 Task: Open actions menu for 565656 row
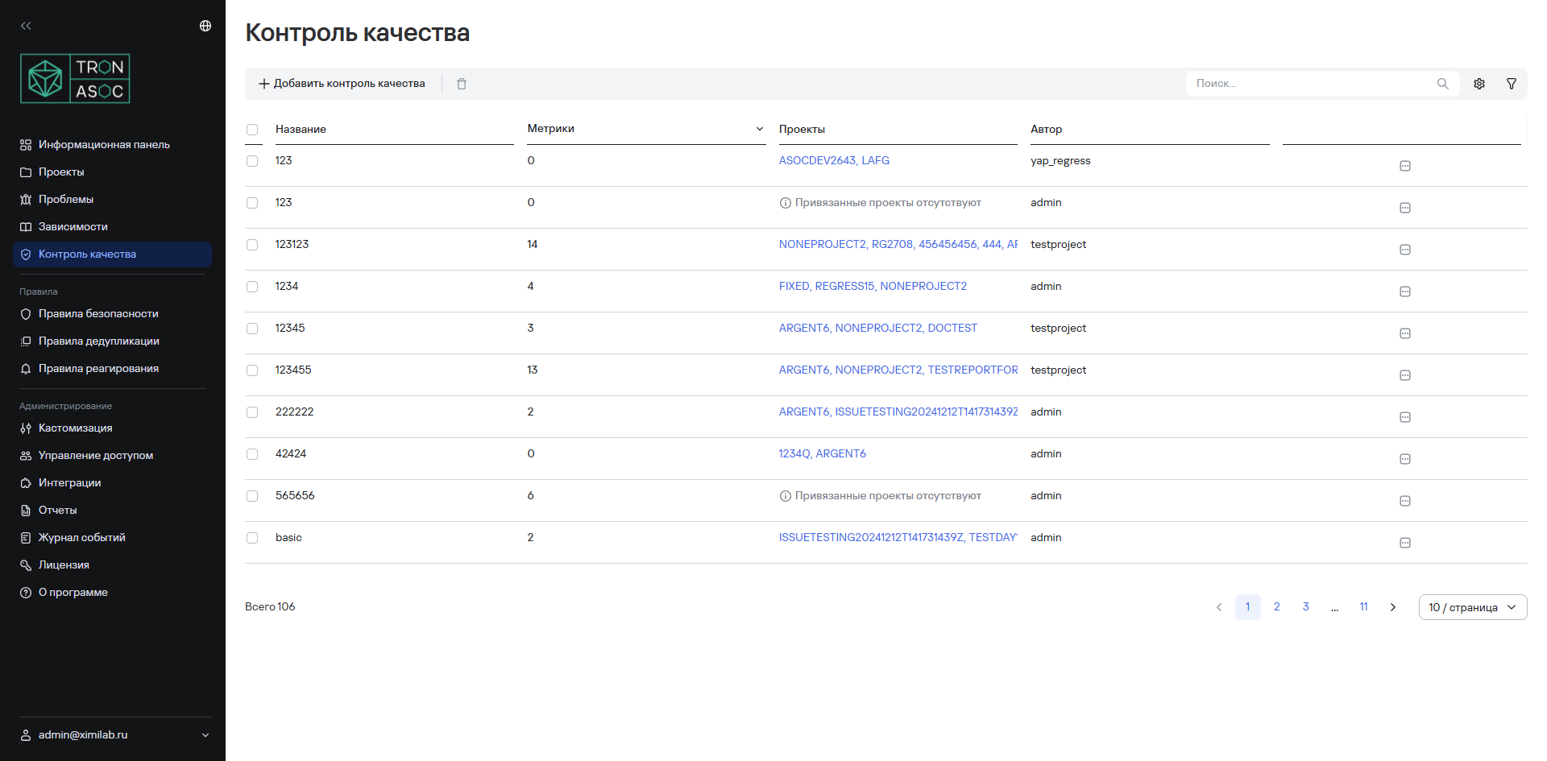tap(1405, 501)
